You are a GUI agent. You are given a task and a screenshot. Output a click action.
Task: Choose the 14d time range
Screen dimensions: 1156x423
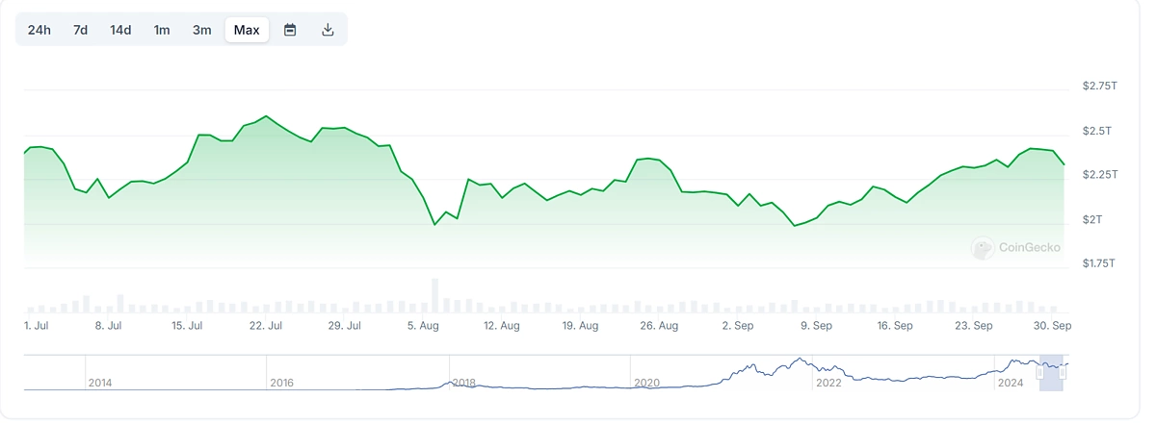[x=120, y=30]
